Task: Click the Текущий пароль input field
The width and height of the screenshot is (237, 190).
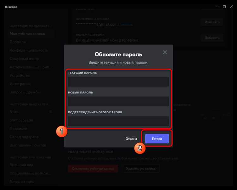Action: click(x=118, y=81)
